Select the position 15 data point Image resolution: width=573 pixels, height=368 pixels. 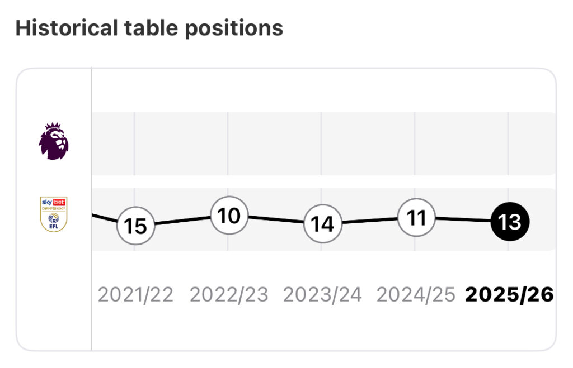click(135, 227)
